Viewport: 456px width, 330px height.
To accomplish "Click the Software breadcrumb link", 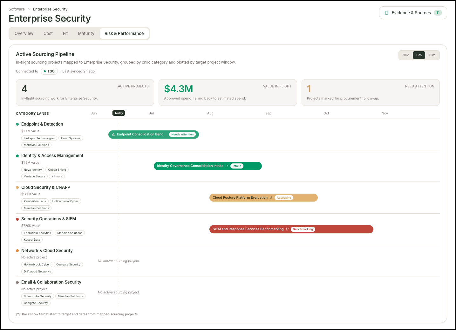I will [17, 9].
